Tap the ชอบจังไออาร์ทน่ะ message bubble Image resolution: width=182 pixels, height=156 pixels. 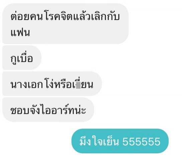pyautogui.click(x=48, y=110)
